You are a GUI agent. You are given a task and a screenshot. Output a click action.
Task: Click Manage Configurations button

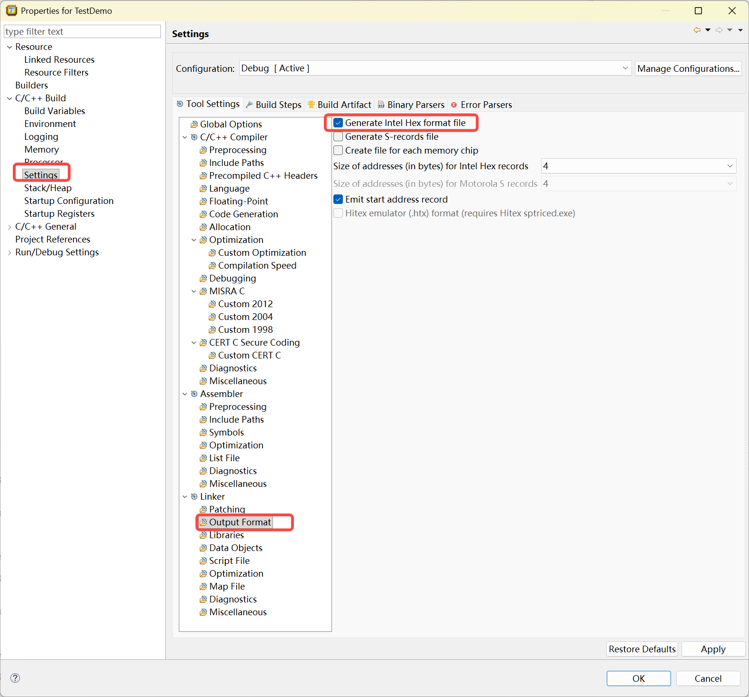688,68
